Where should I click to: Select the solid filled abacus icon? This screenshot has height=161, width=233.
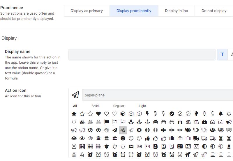pyautogui.click(x=82, y=147)
